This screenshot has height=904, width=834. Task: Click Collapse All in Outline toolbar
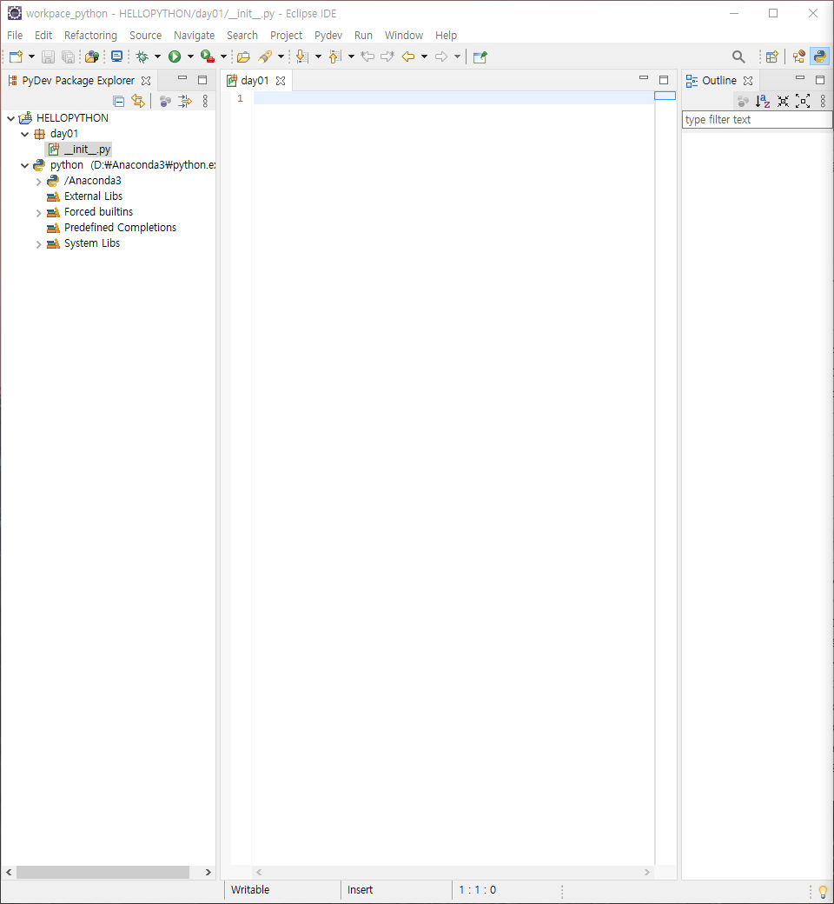coord(783,102)
